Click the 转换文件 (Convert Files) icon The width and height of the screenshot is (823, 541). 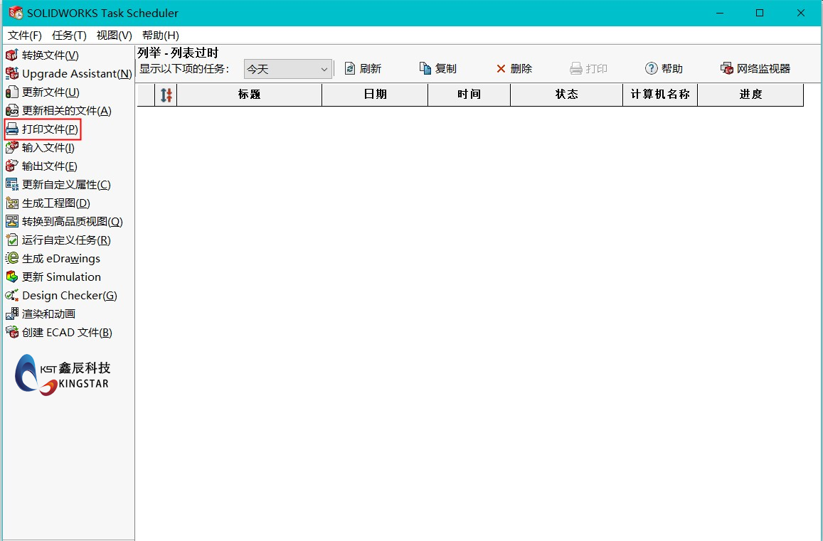[11, 55]
